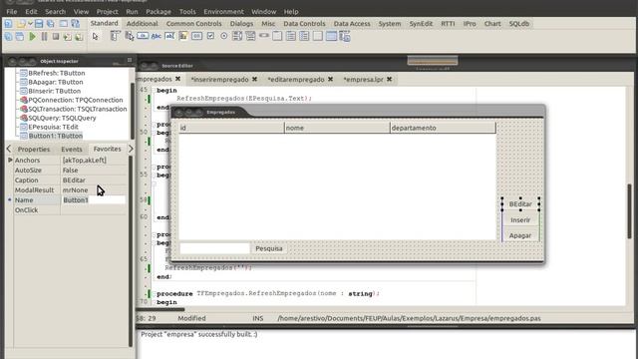Select the TMemo component icon

coord(183,36)
